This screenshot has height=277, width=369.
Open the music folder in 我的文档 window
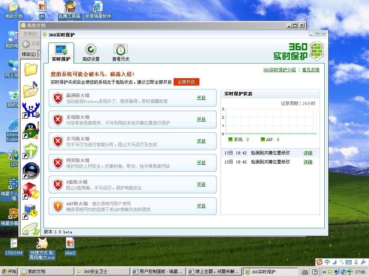pyautogui.click(x=31, y=89)
